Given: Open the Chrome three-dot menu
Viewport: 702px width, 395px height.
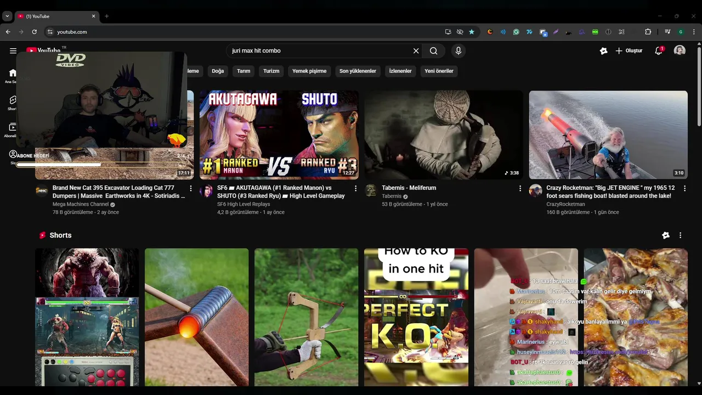Looking at the screenshot, I should (693, 32).
